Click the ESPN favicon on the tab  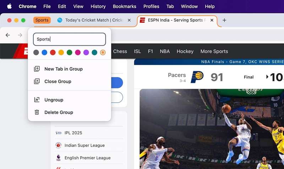click(x=142, y=20)
